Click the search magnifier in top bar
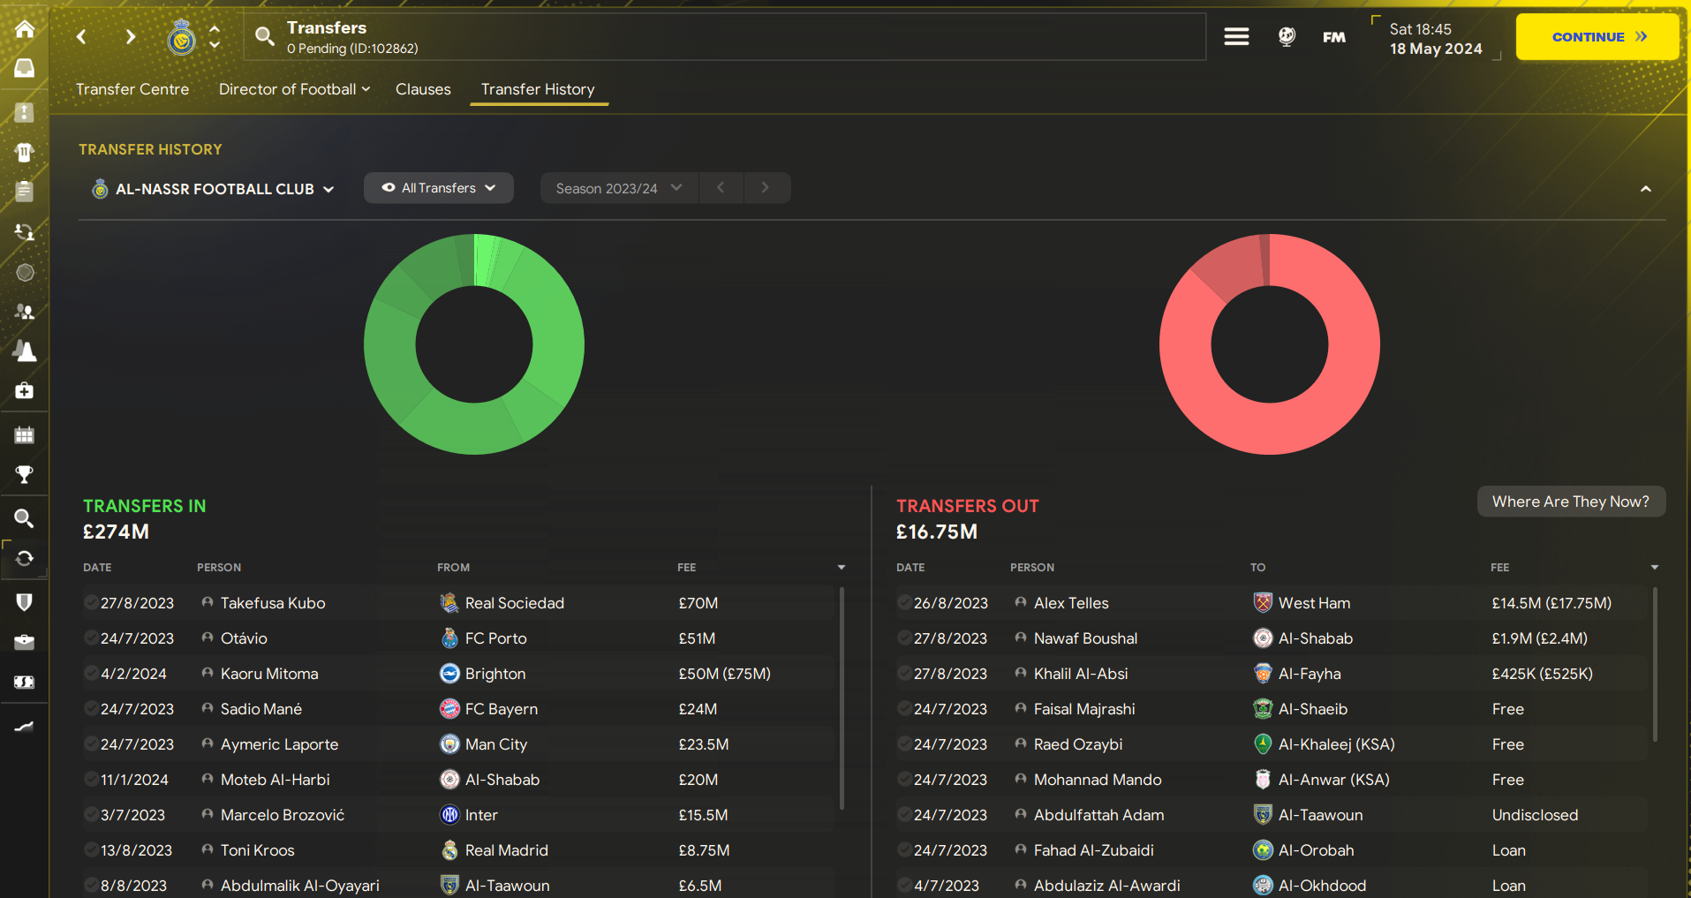1691x898 pixels. click(265, 36)
